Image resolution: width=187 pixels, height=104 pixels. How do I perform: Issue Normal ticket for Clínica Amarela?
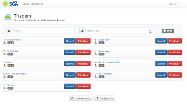click(70, 41)
